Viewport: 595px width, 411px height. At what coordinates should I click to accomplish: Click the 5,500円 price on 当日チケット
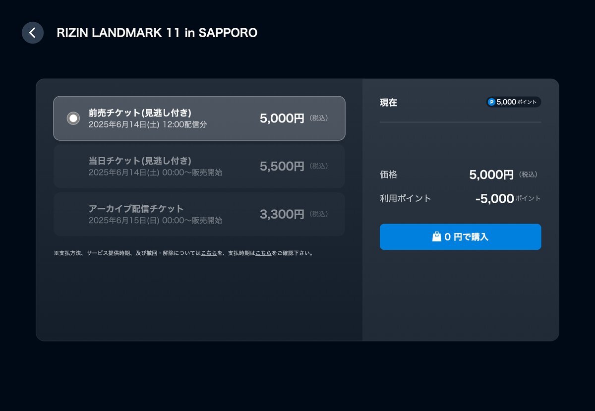(282, 167)
